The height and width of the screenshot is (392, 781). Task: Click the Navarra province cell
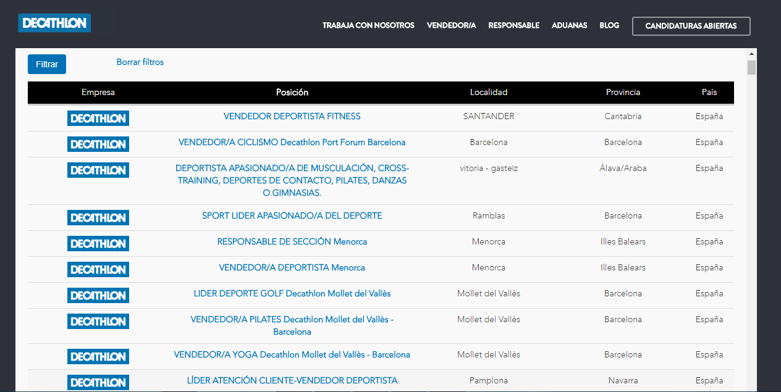tap(623, 381)
